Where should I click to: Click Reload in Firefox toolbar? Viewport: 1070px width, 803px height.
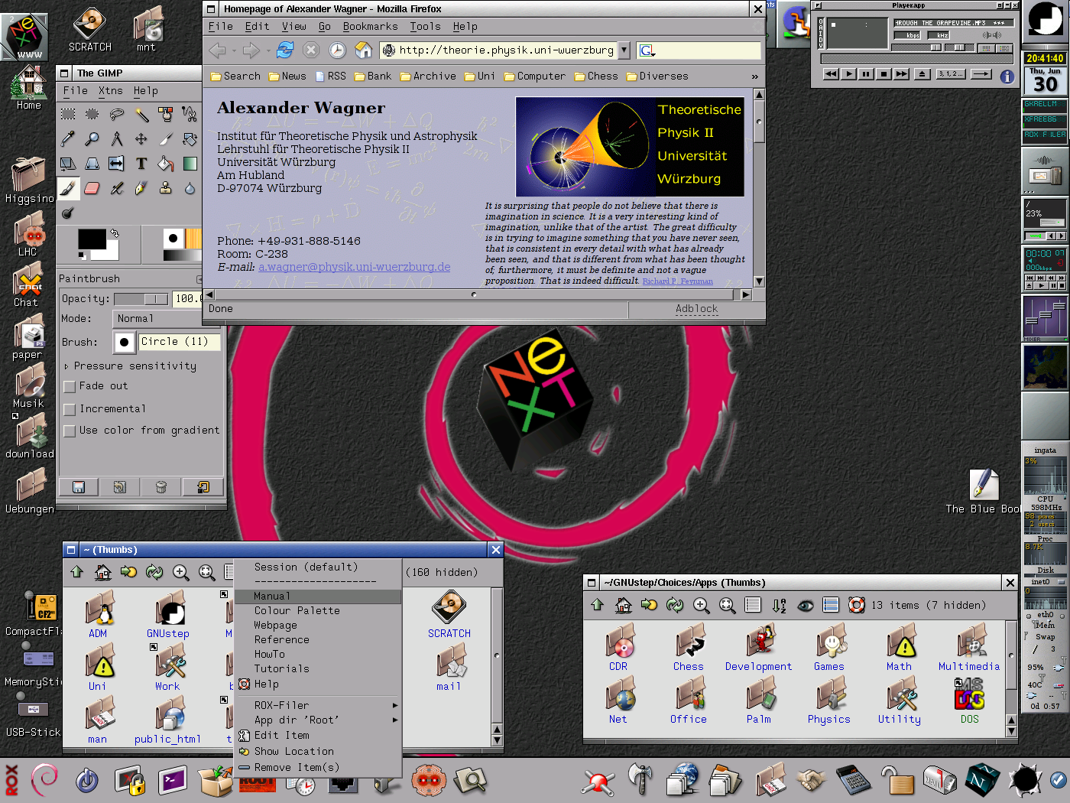(x=285, y=50)
